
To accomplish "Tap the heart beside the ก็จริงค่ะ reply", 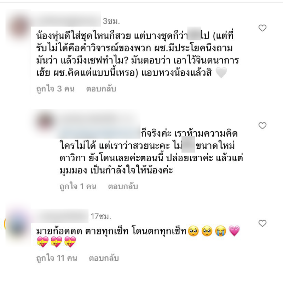I will click(262, 126).
